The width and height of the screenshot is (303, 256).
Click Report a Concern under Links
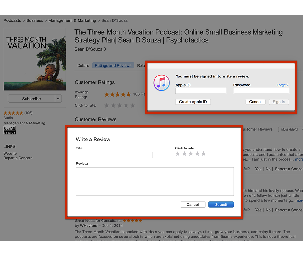point(18,158)
